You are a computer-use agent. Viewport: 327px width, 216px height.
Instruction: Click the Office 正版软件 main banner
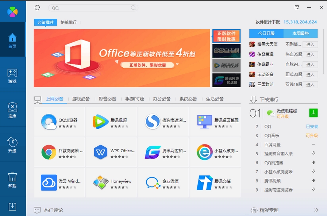[122, 58]
